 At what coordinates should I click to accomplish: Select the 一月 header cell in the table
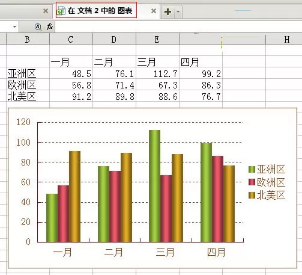point(71,61)
